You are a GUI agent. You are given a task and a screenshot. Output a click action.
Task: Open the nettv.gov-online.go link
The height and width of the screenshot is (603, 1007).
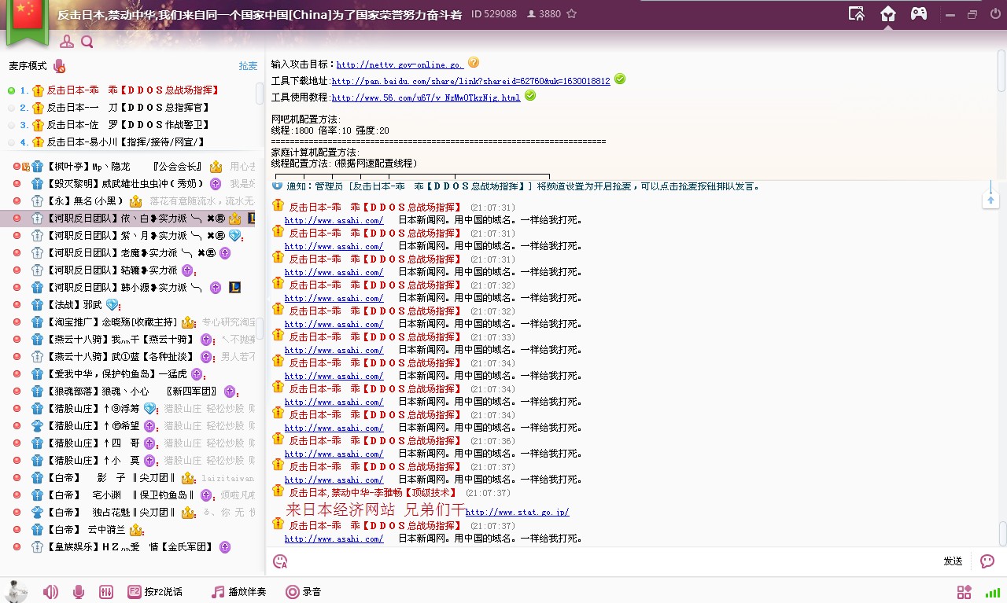(400, 65)
